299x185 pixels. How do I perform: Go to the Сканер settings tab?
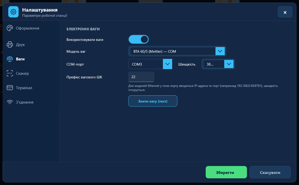(22, 73)
